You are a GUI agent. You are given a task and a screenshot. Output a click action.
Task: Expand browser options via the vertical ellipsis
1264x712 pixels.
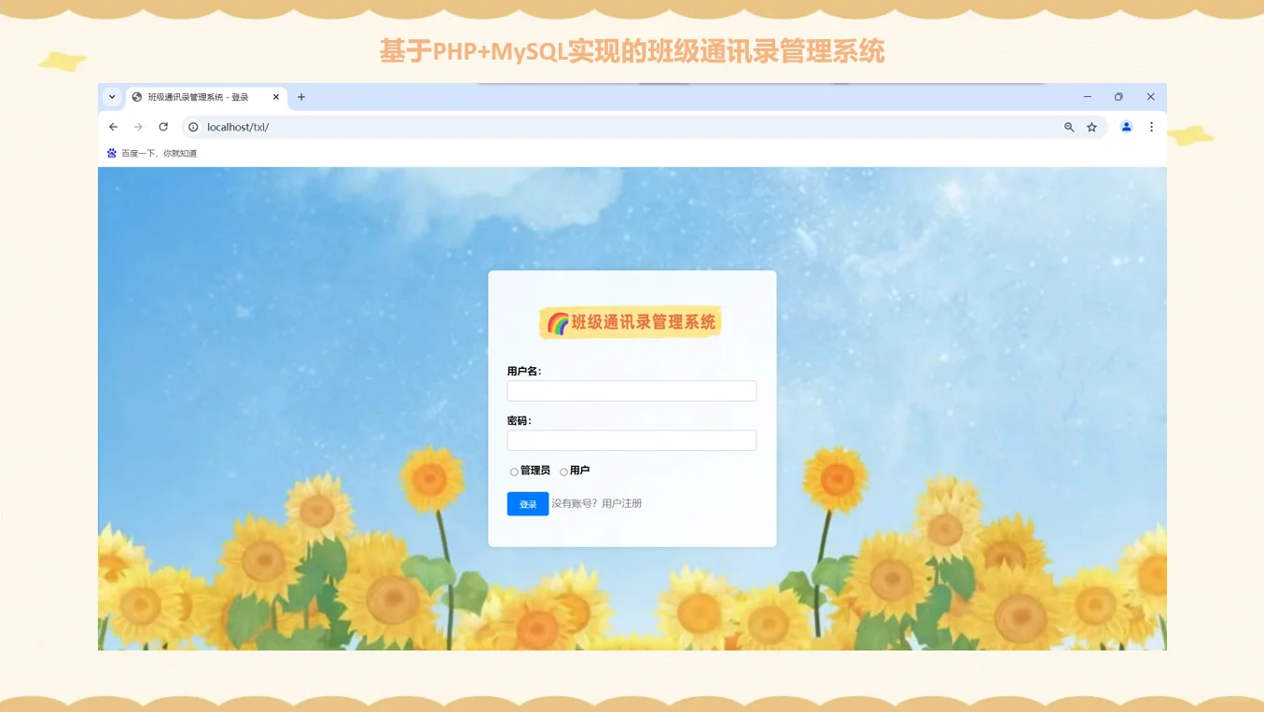(1151, 127)
